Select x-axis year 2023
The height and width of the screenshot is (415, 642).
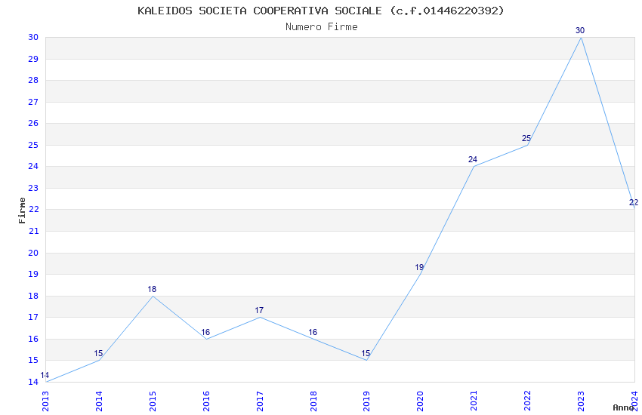(581, 401)
